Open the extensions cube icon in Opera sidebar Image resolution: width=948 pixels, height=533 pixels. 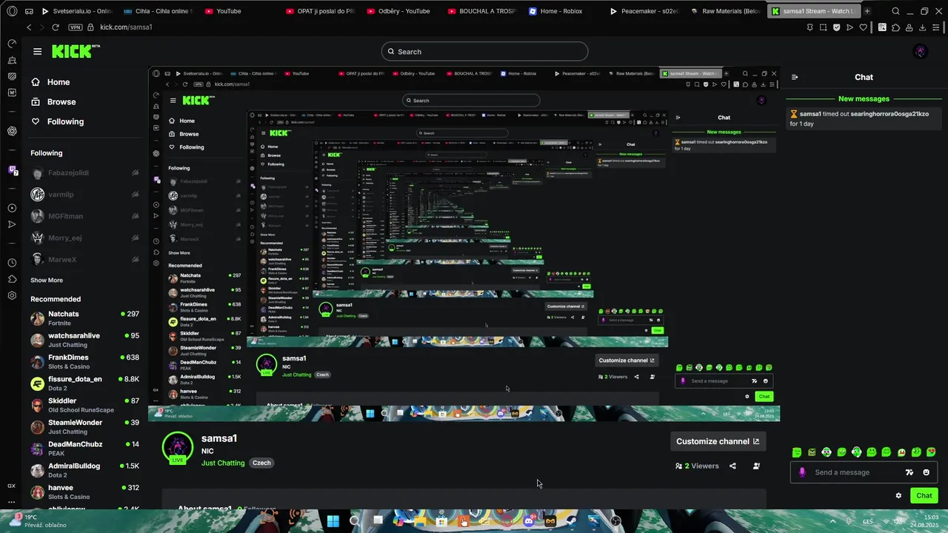[x=12, y=279]
